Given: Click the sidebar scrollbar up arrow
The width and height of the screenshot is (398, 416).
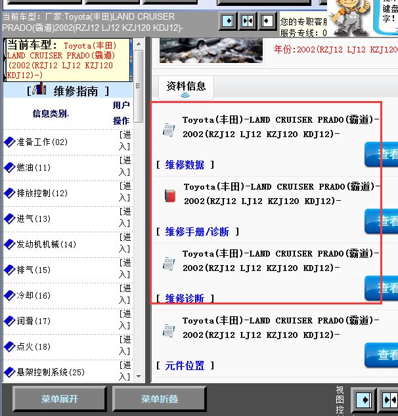Looking at the screenshot, I should pyautogui.click(x=139, y=44).
